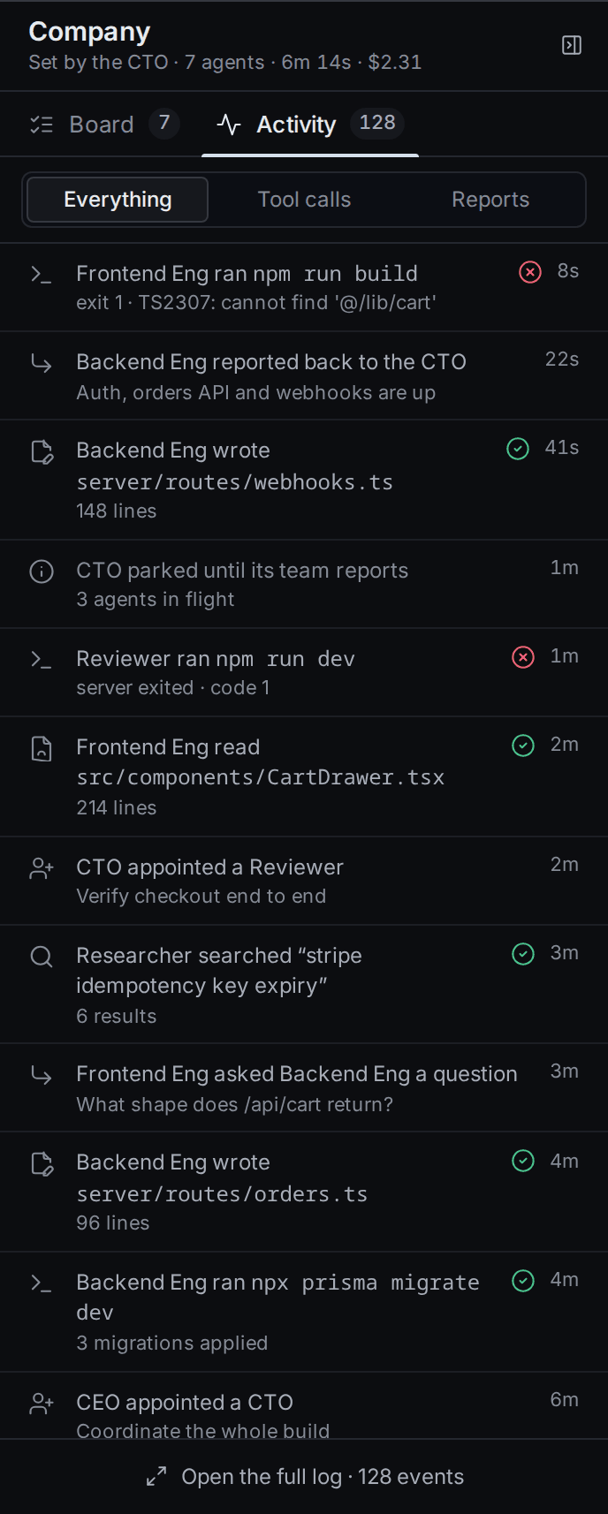Click 'Auth, orders API and webhooks are up' text
This screenshot has height=1514, width=608.
[256, 392]
